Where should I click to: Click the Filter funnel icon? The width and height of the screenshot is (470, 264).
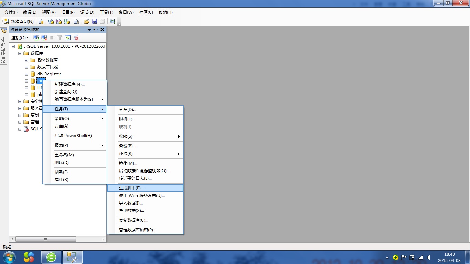60,37
